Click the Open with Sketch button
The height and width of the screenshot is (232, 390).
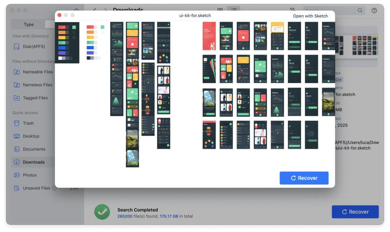click(310, 16)
